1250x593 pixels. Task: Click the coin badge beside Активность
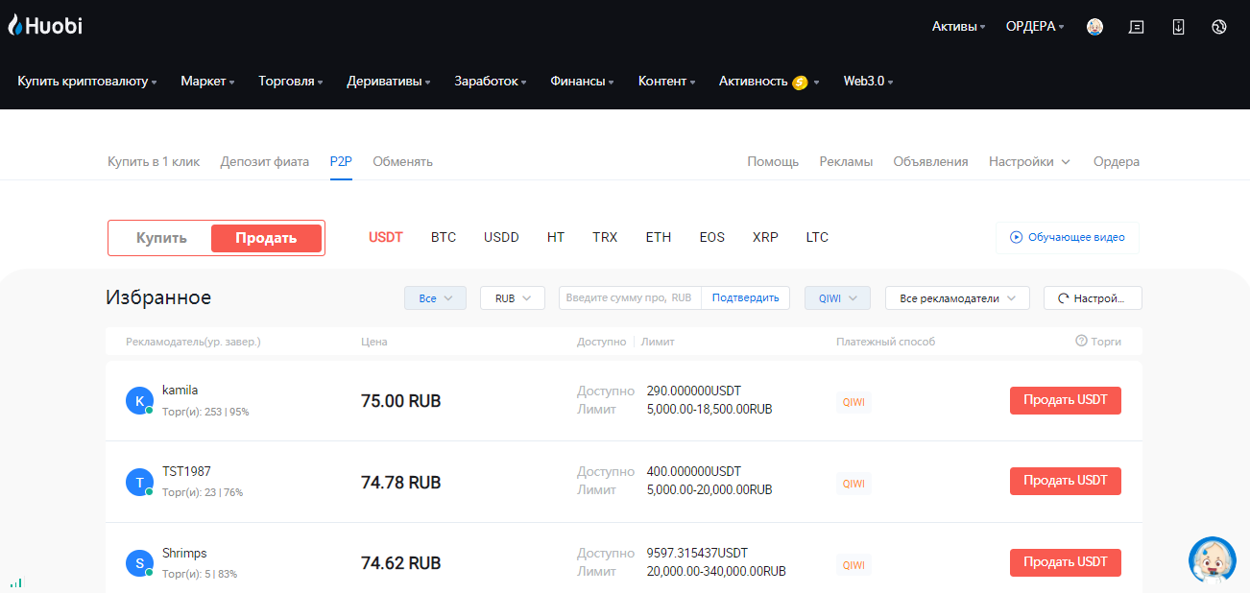[x=800, y=83]
